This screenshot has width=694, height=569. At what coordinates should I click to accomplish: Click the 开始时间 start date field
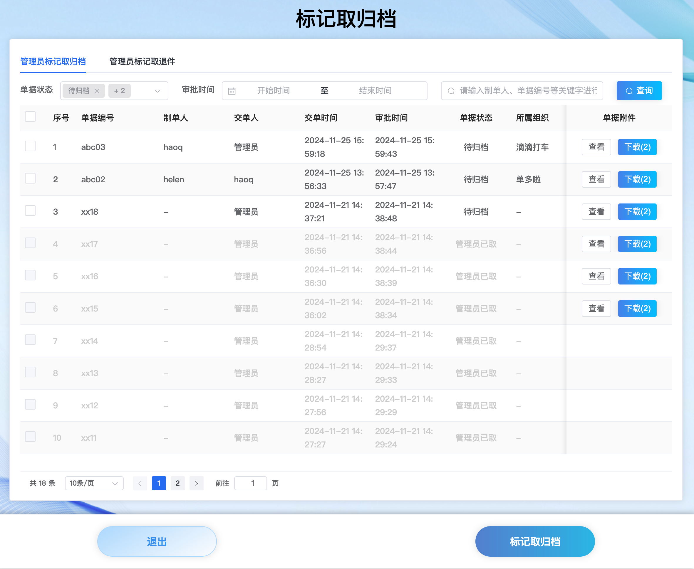[273, 91]
